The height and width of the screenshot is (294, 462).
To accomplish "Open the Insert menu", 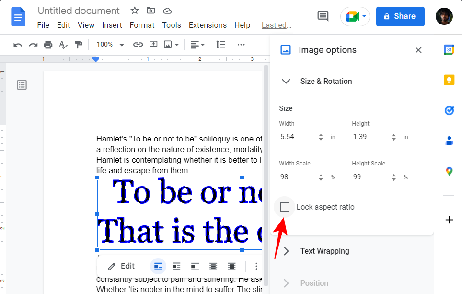I will 112,25.
